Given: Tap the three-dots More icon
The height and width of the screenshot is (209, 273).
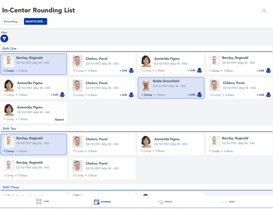Looking at the screenshot, I should point(224,202).
